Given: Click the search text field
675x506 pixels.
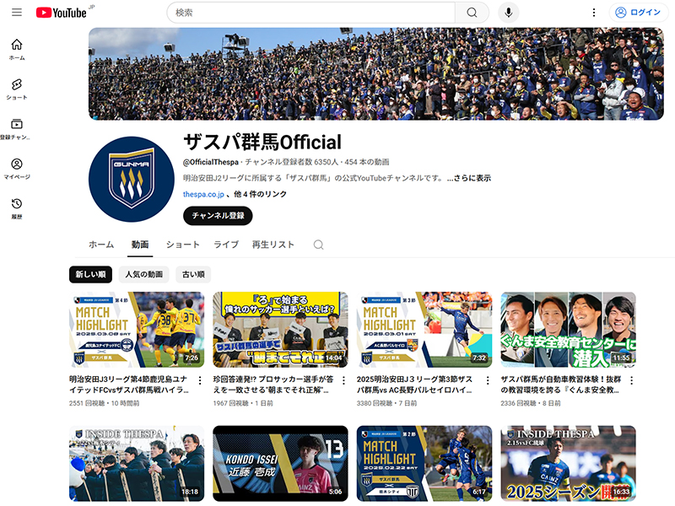Looking at the screenshot, I should click(x=310, y=13).
